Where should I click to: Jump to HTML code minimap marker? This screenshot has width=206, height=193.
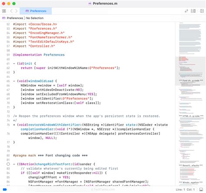click(191, 116)
